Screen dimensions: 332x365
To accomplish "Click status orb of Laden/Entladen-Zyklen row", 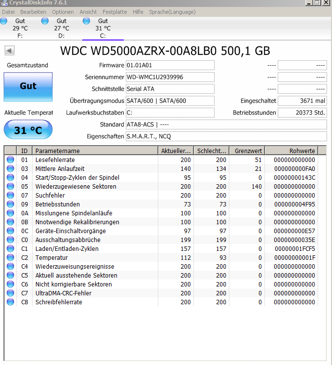I will click(10, 248).
